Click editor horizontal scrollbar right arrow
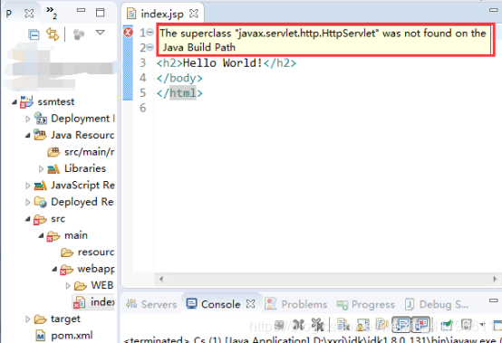Image resolution: width=502 pixels, height=343 pixels. tap(495, 279)
